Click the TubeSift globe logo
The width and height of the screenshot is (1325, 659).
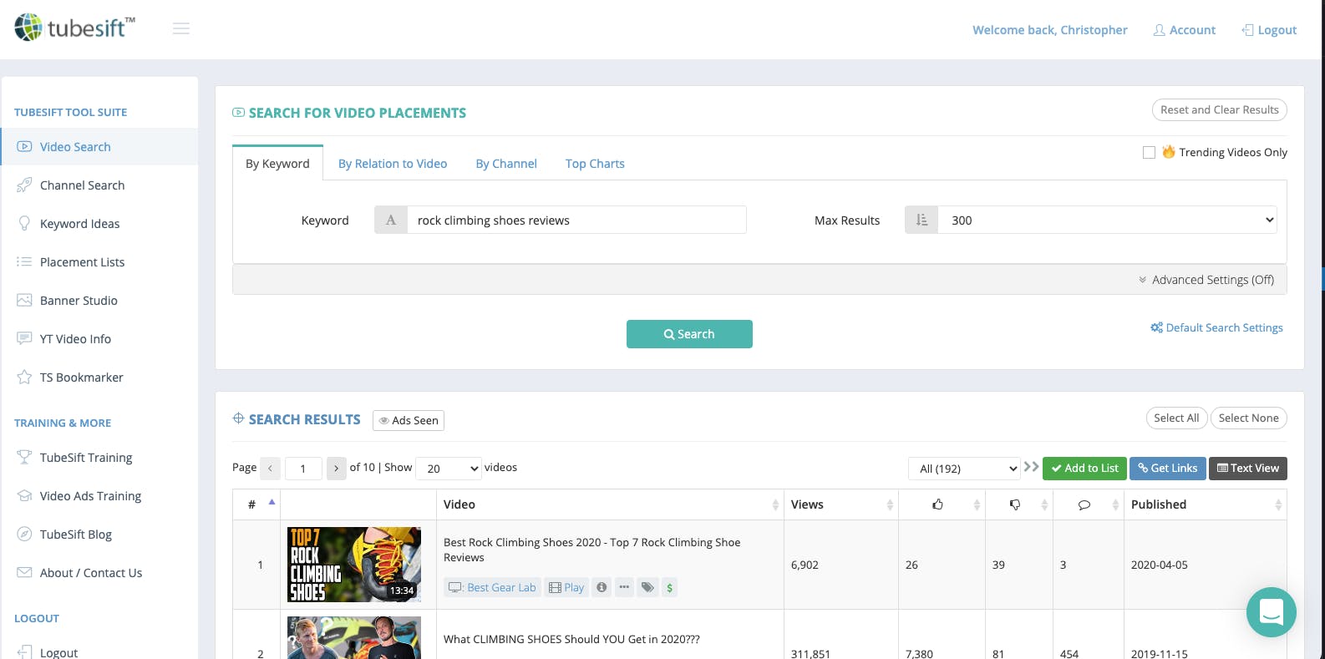coord(28,28)
